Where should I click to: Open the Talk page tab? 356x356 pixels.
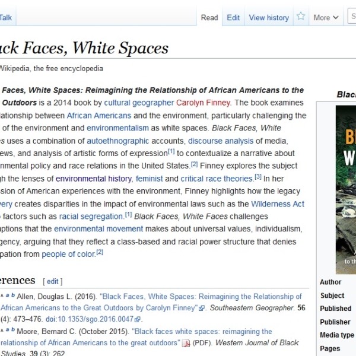click(x=6, y=17)
